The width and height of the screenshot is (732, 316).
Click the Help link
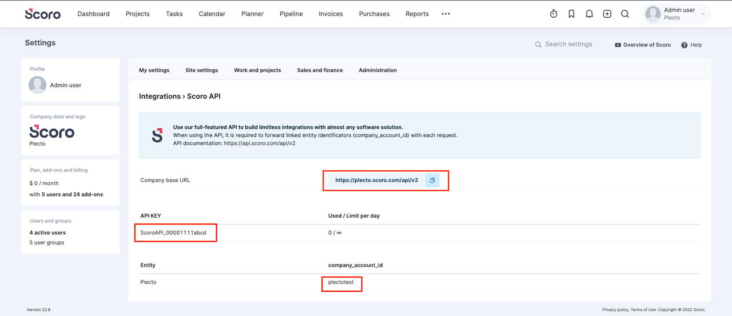[696, 45]
